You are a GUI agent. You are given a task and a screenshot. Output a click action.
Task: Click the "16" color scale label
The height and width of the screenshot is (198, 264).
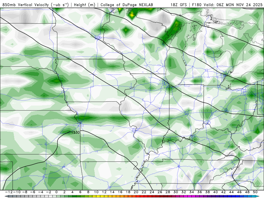coord(120,192)
